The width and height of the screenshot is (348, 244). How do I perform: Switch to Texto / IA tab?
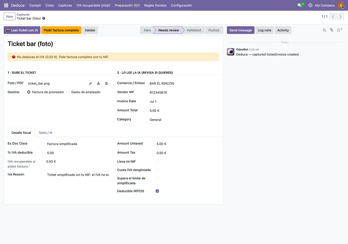point(46,133)
